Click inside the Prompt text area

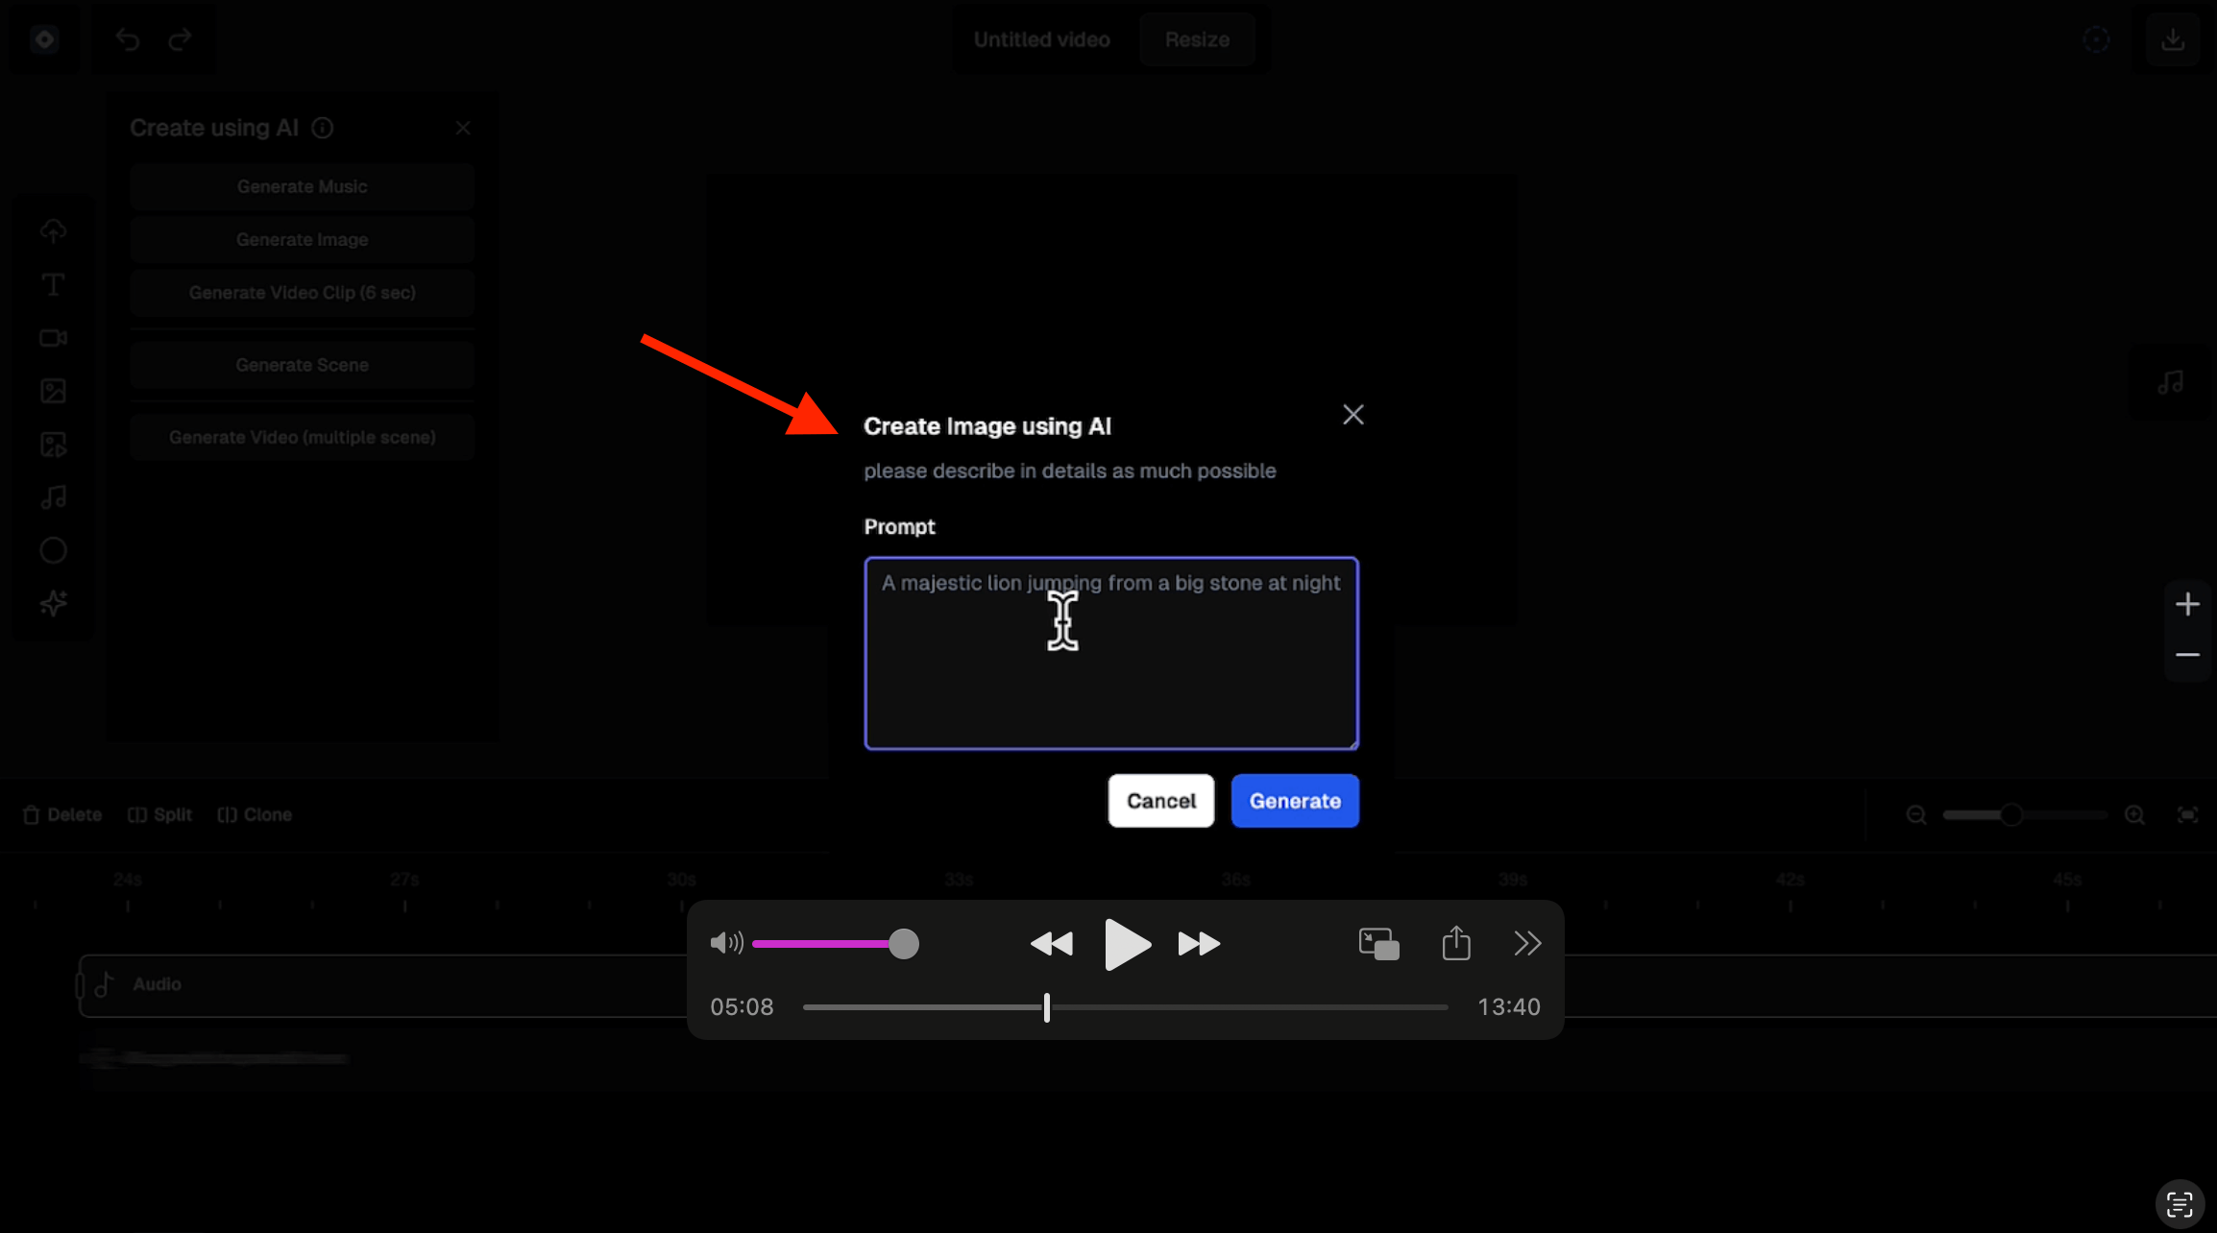tap(1111, 653)
